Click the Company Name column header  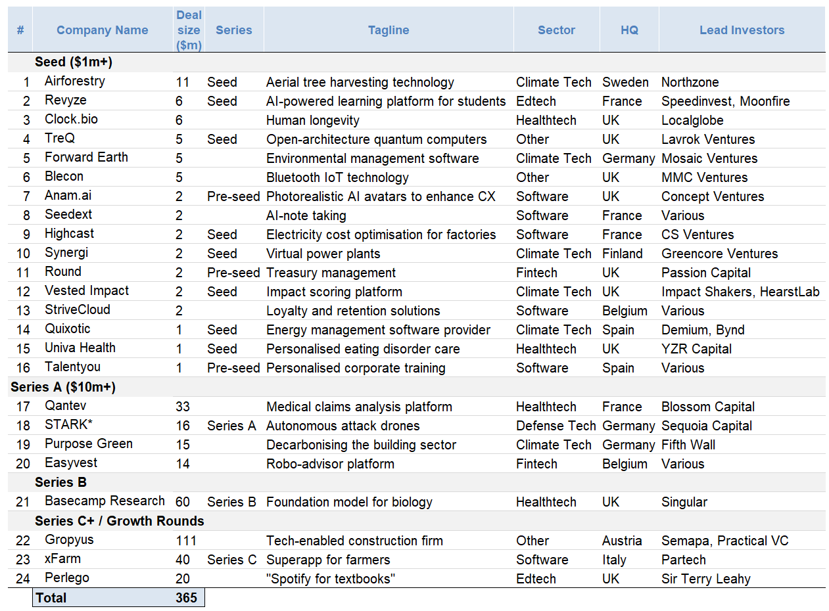pos(103,30)
